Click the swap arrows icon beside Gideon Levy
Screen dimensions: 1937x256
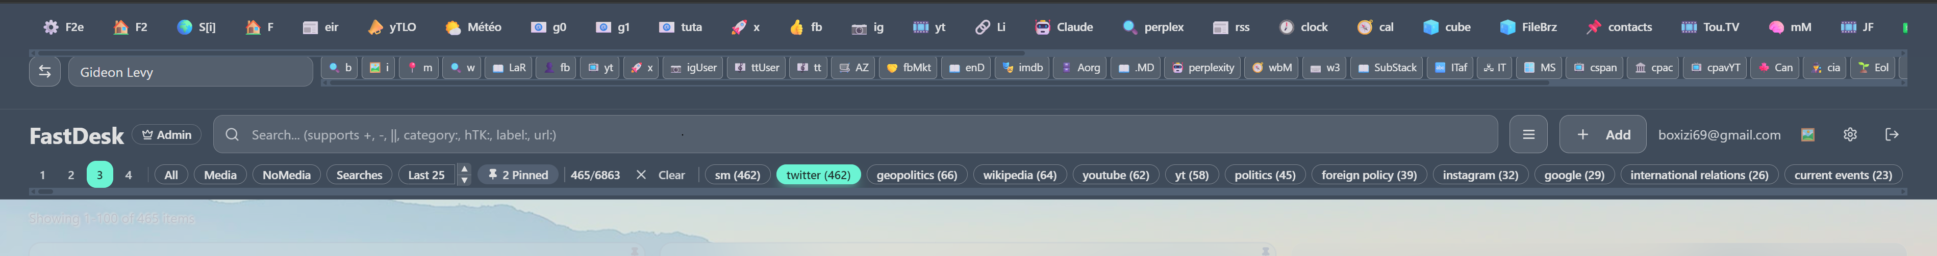(x=44, y=71)
